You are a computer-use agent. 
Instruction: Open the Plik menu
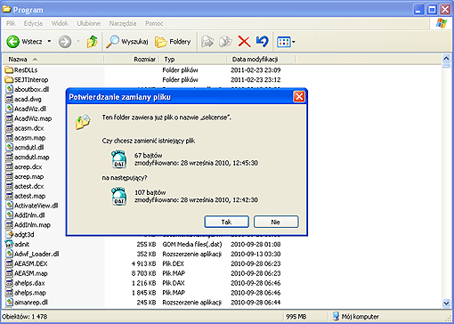[x=11, y=23]
